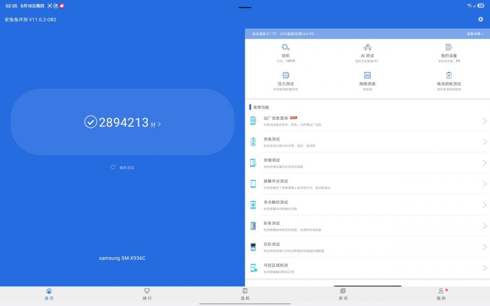Click the 灰阶测试 grayscale icon
Image resolution: width=490 pixels, height=306 pixels.
(x=253, y=247)
